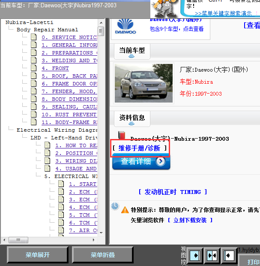Click document icon beside '5. TCM' entry

point(61,215)
